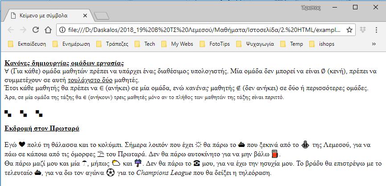
Task: Open the ishops bookmark folder
Action: point(322,44)
